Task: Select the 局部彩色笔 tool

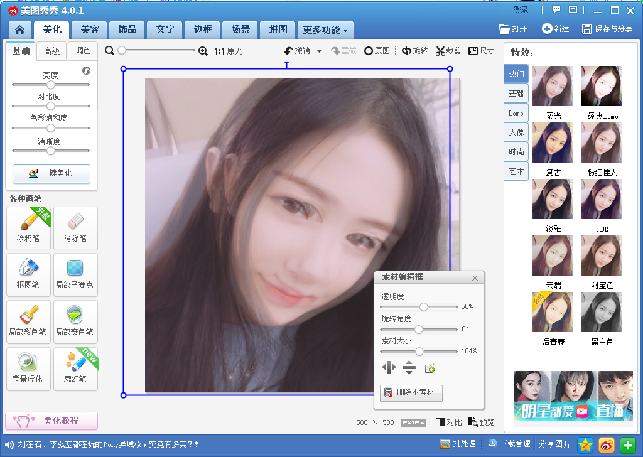Action: pos(28,322)
